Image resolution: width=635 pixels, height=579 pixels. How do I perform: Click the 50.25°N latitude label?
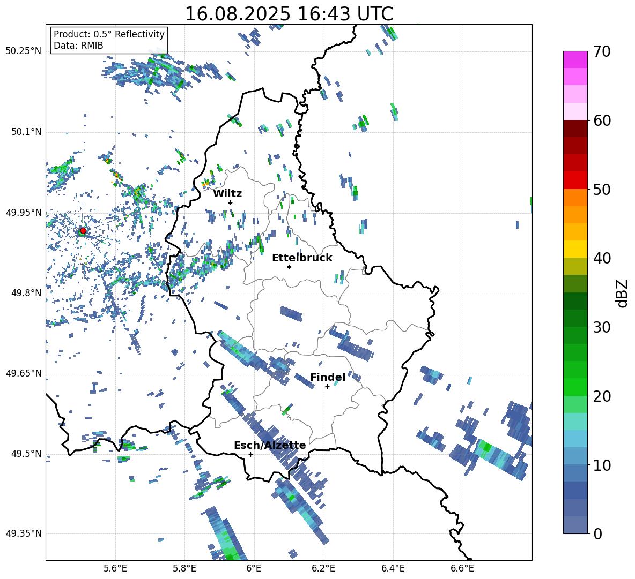tap(24, 51)
